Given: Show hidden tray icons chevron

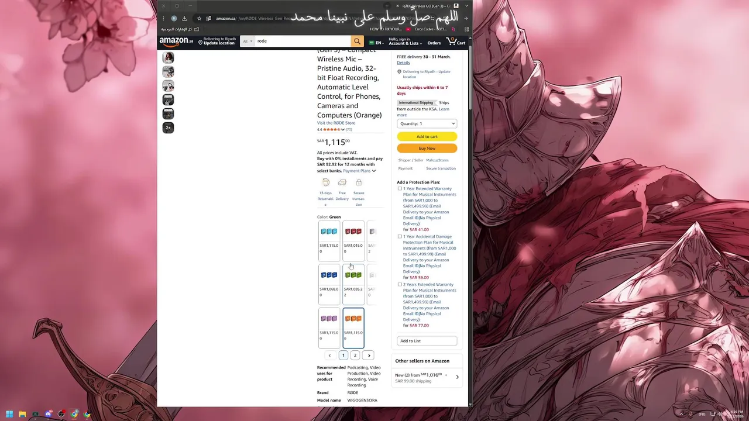Looking at the screenshot, I should click(x=681, y=415).
